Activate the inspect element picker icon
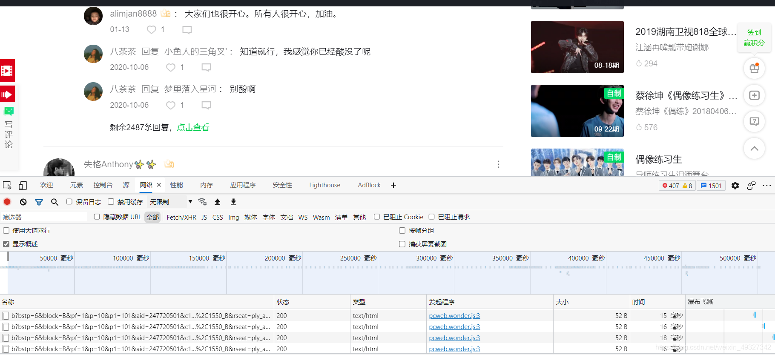The width and height of the screenshot is (775, 355). click(7, 185)
